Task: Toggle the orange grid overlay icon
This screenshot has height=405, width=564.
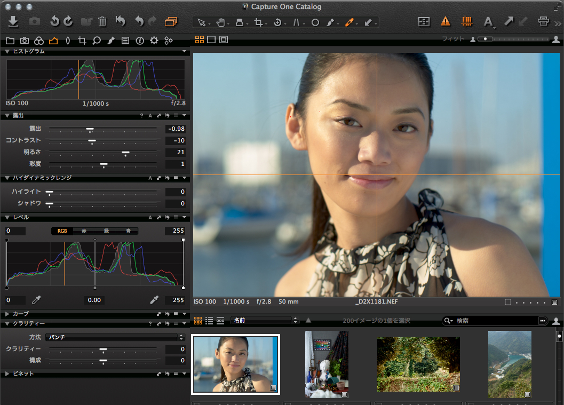Action: [x=467, y=22]
